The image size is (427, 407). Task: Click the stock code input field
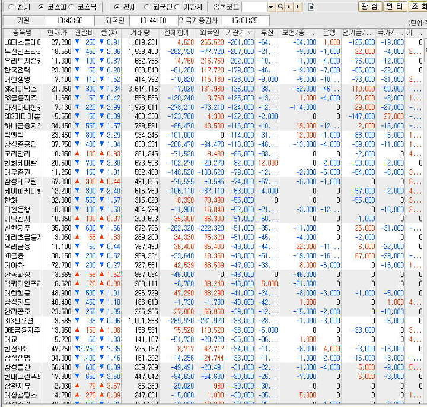pos(254,7)
